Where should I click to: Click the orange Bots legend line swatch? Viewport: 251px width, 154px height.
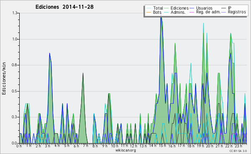[149, 12]
